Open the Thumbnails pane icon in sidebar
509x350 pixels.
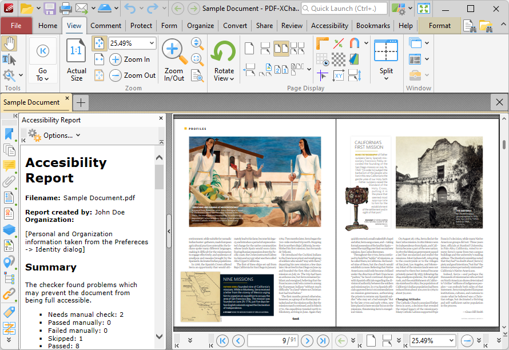9,150
